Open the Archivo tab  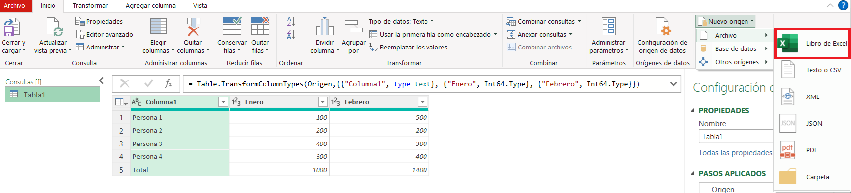point(15,6)
